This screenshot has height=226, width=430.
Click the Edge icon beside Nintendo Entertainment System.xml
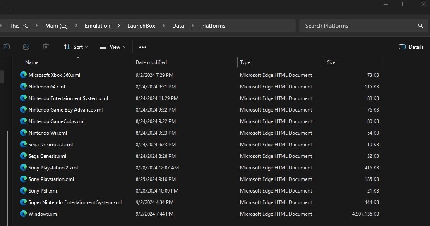point(24,98)
